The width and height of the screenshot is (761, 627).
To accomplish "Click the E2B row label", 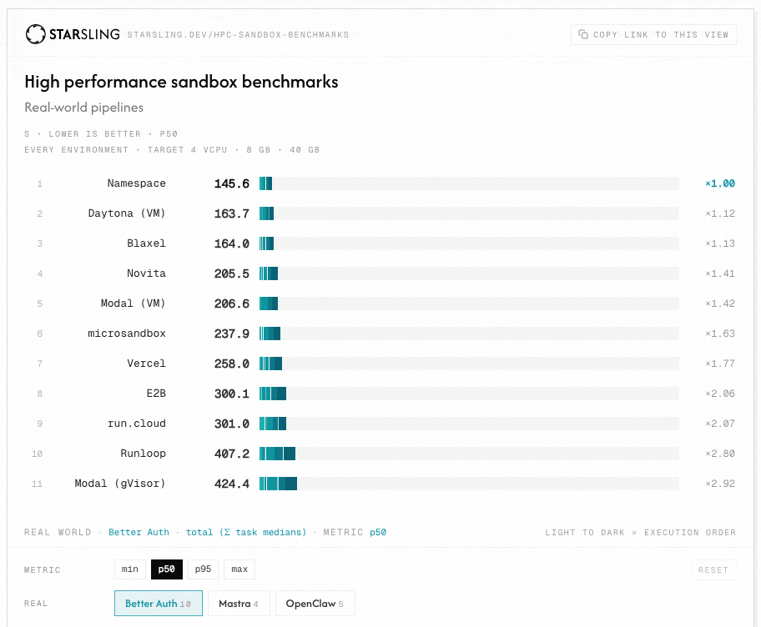I will [x=156, y=394].
